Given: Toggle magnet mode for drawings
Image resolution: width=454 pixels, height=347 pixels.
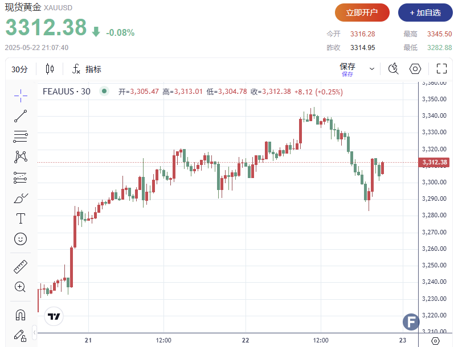Looking at the screenshot, I should pyautogui.click(x=21, y=315).
